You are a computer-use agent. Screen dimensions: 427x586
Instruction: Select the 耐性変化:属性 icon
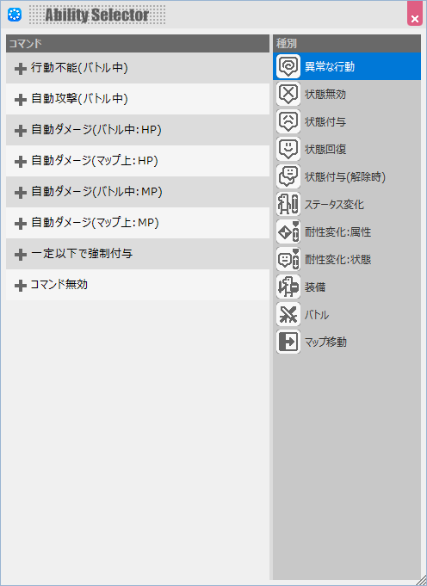click(288, 231)
